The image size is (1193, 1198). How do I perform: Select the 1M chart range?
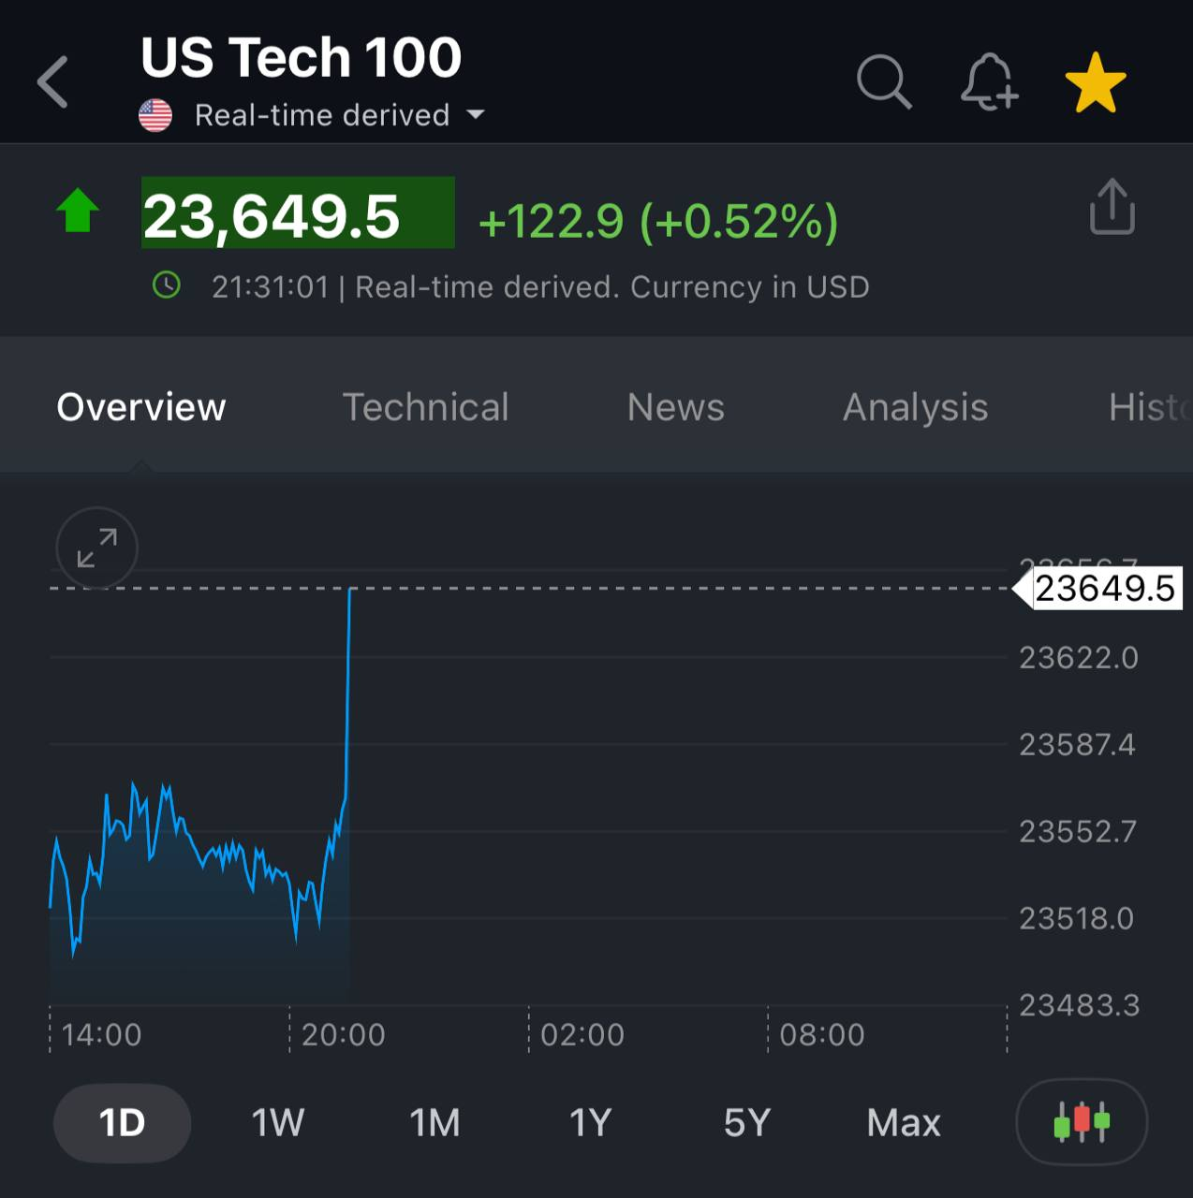(434, 1122)
